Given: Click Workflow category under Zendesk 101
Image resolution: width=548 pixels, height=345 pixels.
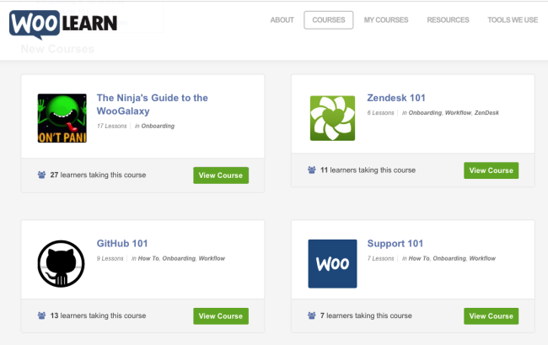Looking at the screenshot, I should coord(458,112).
